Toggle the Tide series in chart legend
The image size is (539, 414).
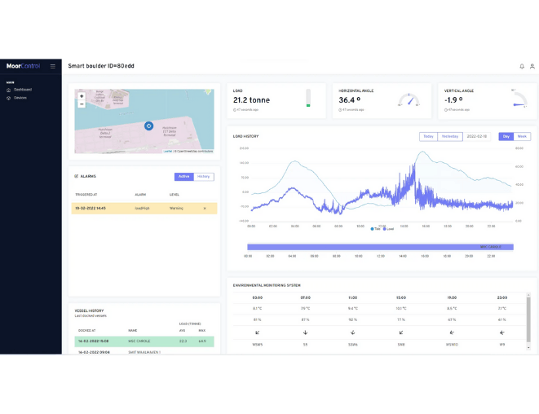pos(376,229)
